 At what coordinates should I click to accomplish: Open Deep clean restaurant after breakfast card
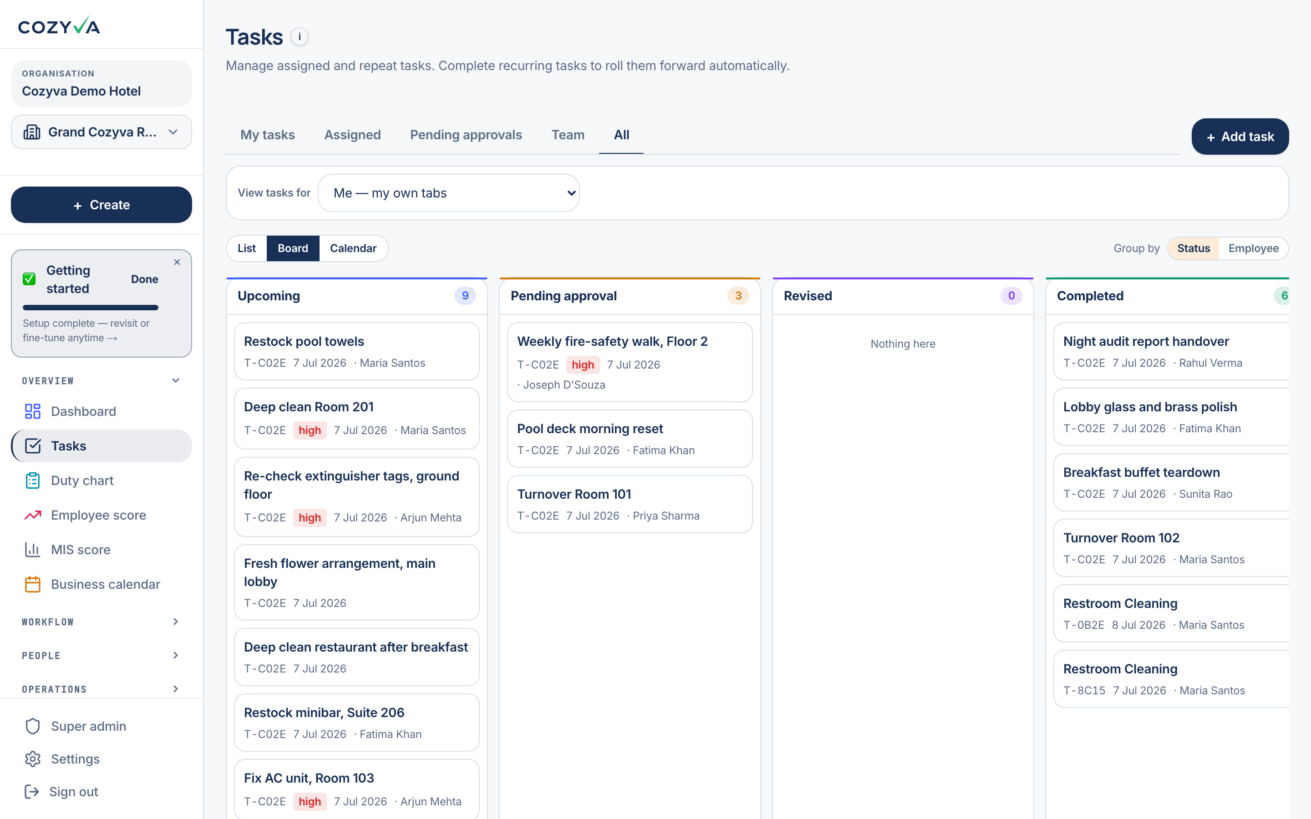(x=356, y=657)
